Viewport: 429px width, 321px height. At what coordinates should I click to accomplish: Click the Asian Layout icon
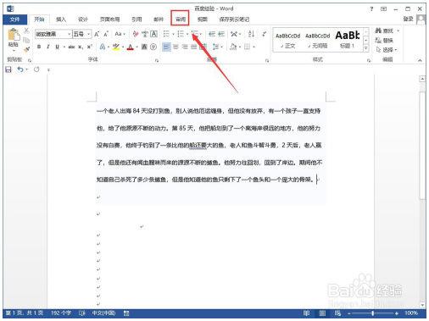[x=234, y=34]
